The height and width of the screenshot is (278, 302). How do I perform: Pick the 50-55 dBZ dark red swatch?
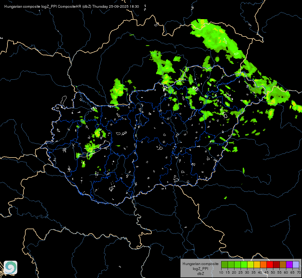pyautogui.click(x=276, y=264)
